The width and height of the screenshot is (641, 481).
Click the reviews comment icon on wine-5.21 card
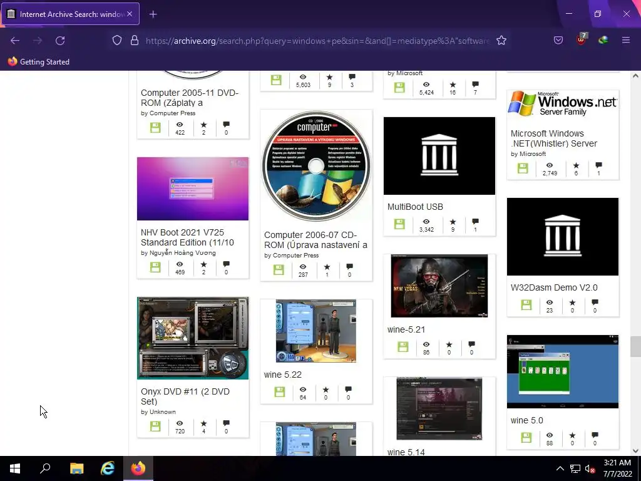tap(471, 344)
